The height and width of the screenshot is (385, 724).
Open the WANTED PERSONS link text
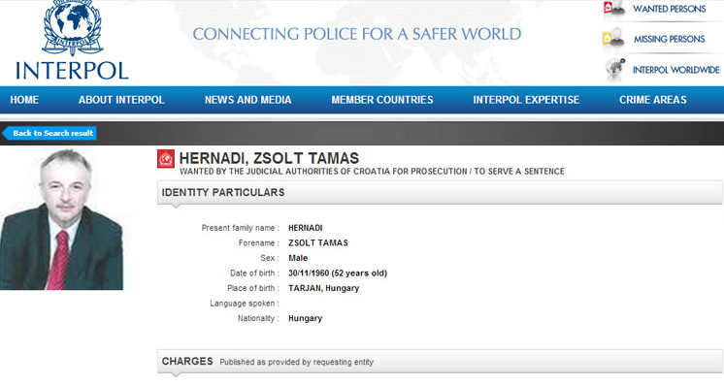669,9
